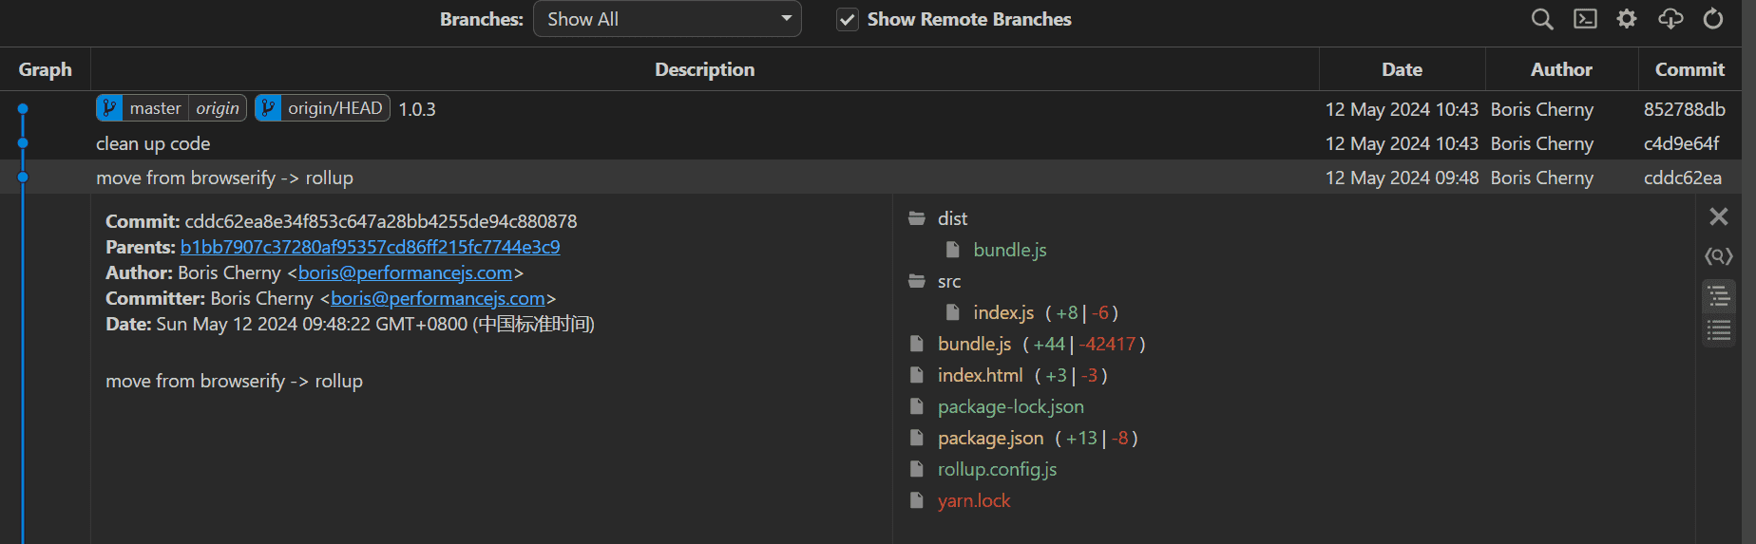Uncheck Show Remote Branches checkbox
The height and width of the screenshot is (544, 1756).
(x=847, y=20)
